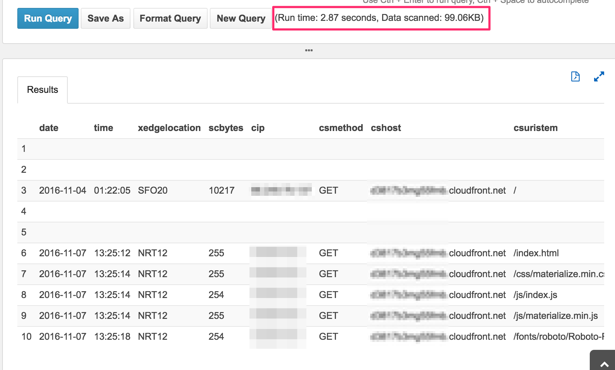Click the csuristem column header
This screenshot has width=615, height=370.
(x=535, y=128)
